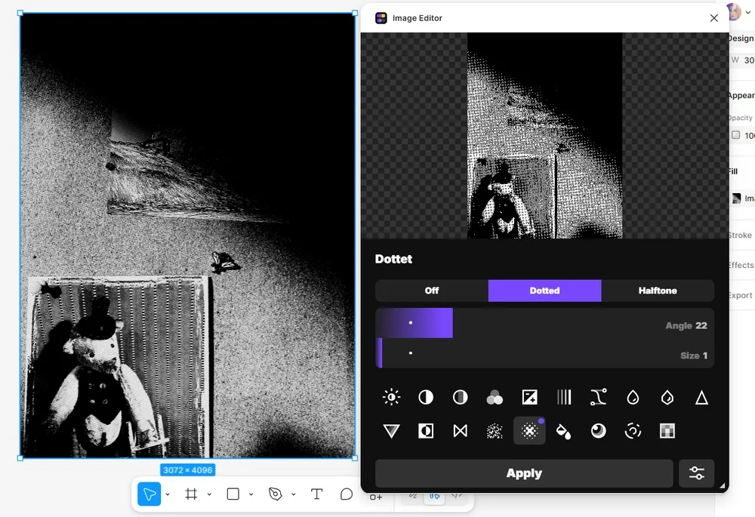Choose the vertical stripes filter icon

(x=564, y=397)
